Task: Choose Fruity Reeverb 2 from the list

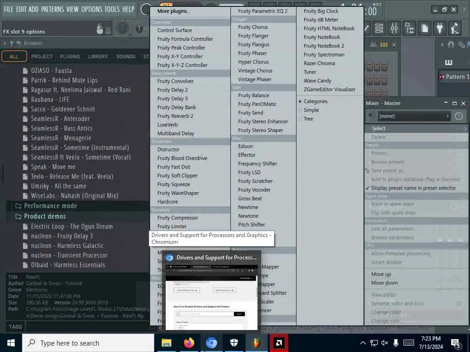Action: [175, 116]
